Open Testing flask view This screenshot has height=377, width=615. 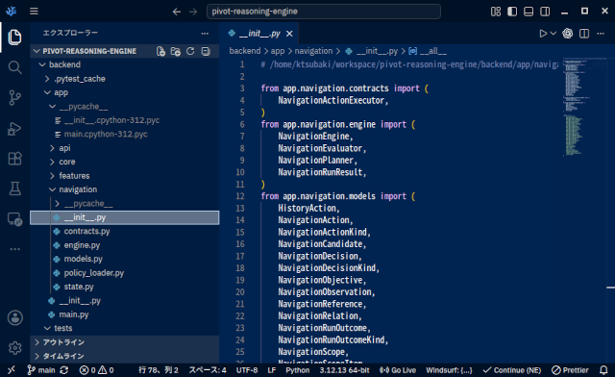[15, 188]
